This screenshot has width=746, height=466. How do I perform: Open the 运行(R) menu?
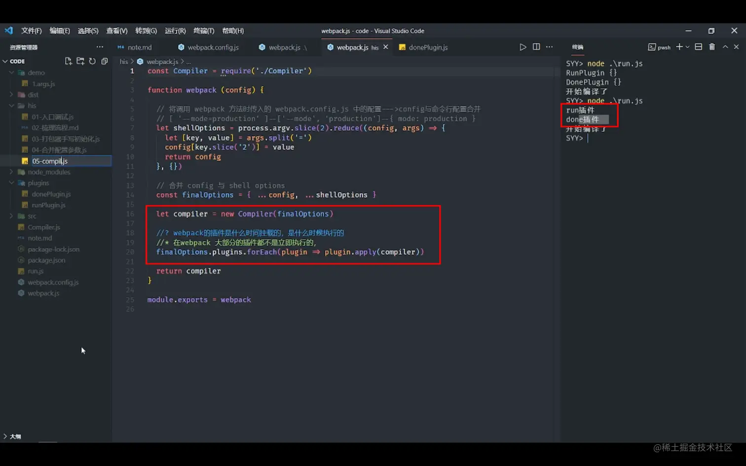point(175,31)
